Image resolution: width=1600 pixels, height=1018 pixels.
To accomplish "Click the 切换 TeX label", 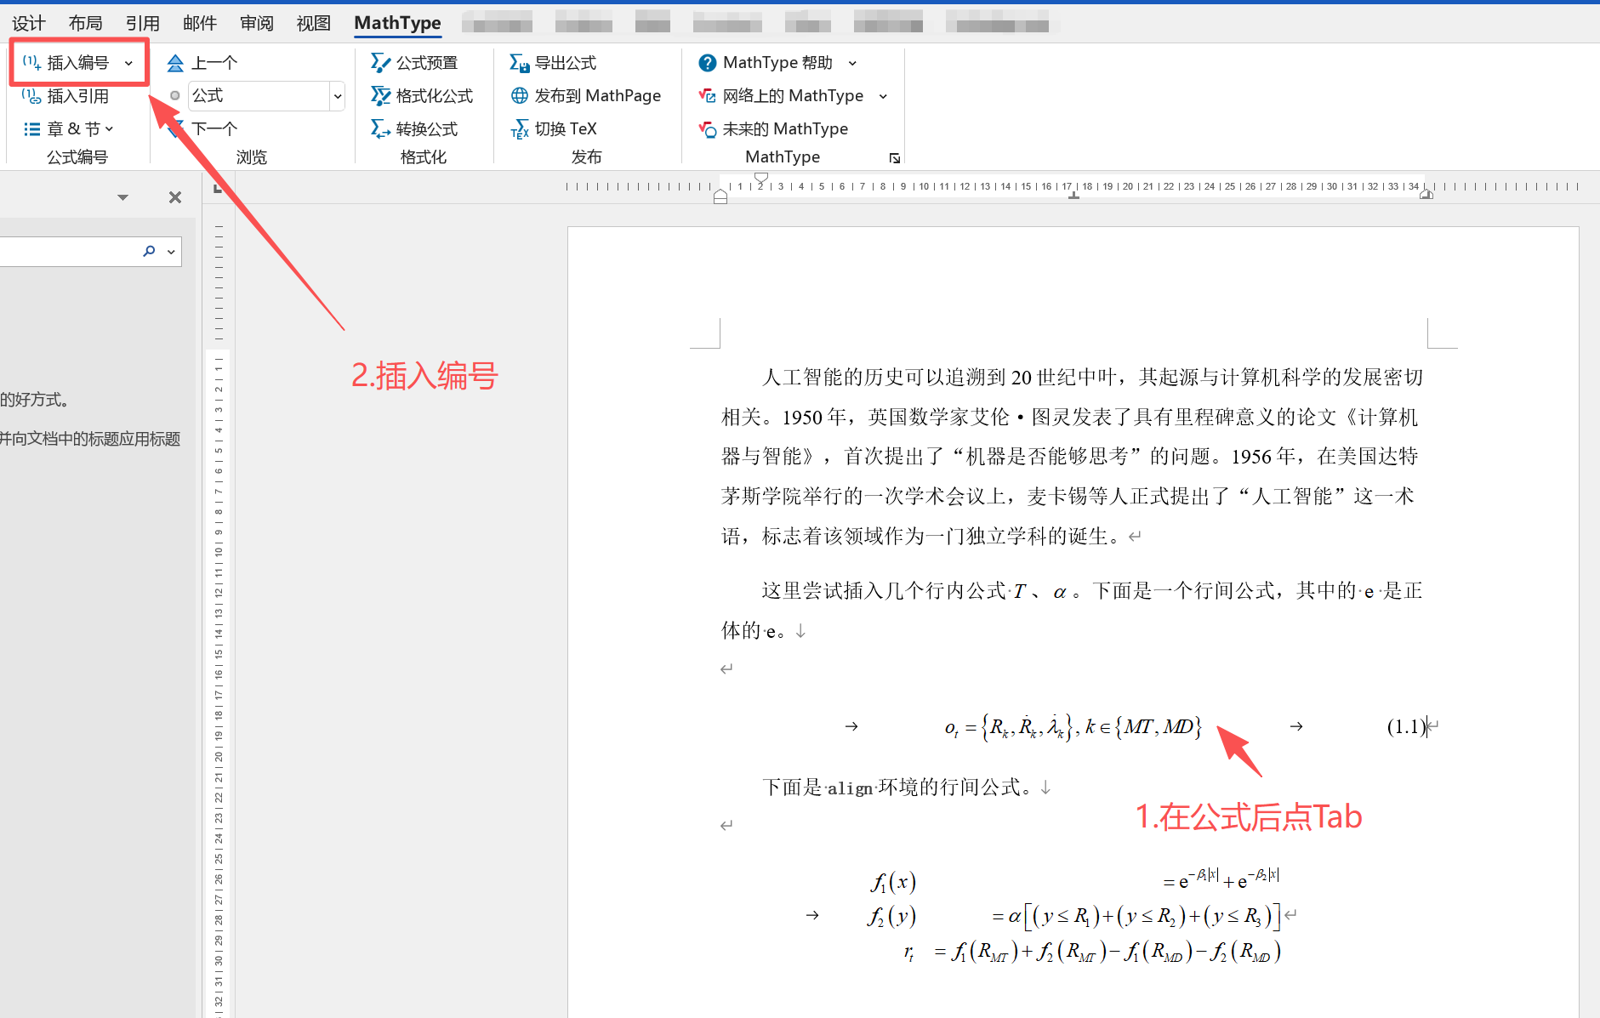I will (x=566, y=129).
